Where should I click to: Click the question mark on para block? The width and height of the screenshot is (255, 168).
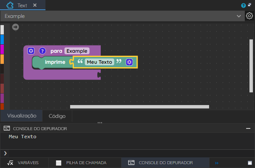coord(42,51)
